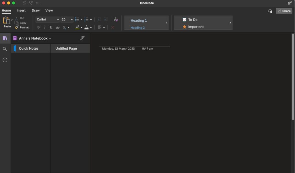Select the Quick Notes section
Image resolution: width=295 pixels, height=173 pixels.
coord(31,48)
